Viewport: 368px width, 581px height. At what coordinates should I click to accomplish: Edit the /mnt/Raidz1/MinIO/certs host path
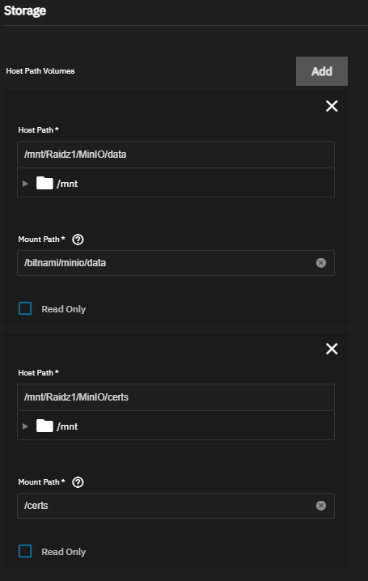click(x=176, y=397)
